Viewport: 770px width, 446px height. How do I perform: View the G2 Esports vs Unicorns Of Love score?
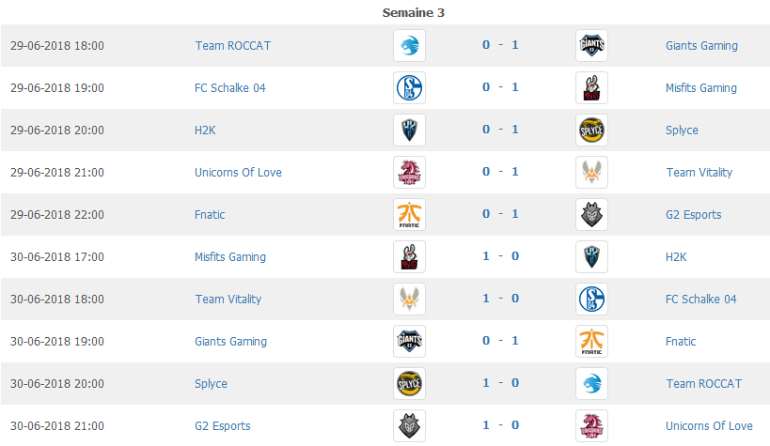(500, 425)
